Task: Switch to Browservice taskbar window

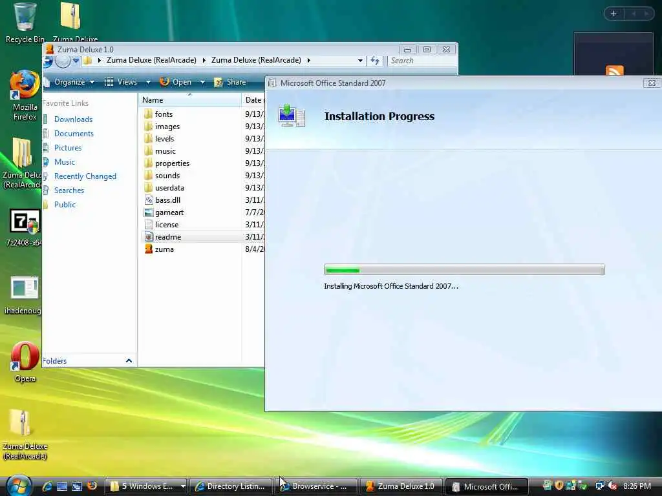Action: tap(316, 486)
